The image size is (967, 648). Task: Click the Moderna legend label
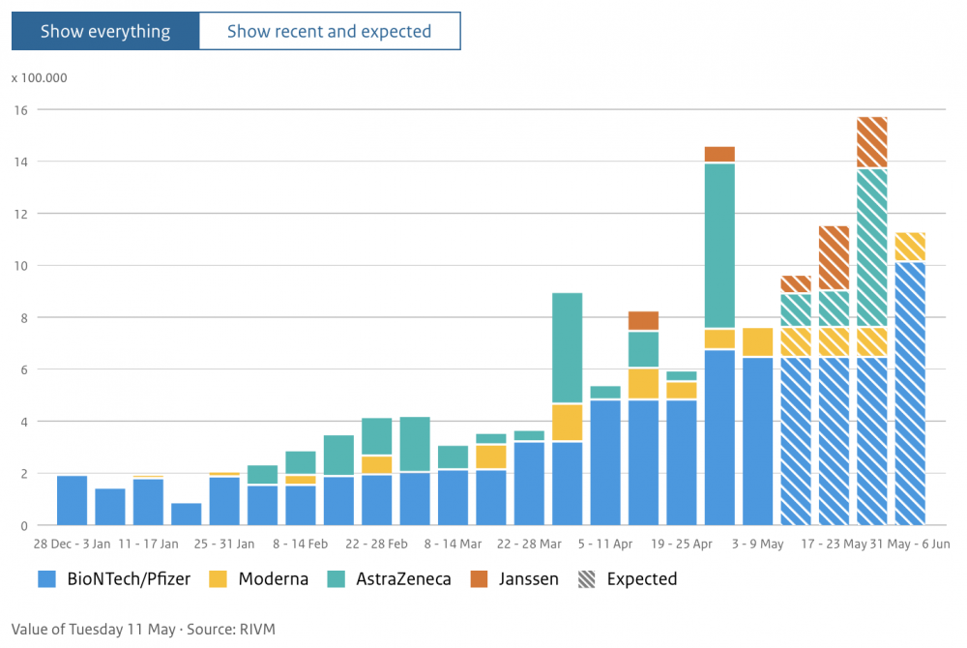tap(274, 579)
